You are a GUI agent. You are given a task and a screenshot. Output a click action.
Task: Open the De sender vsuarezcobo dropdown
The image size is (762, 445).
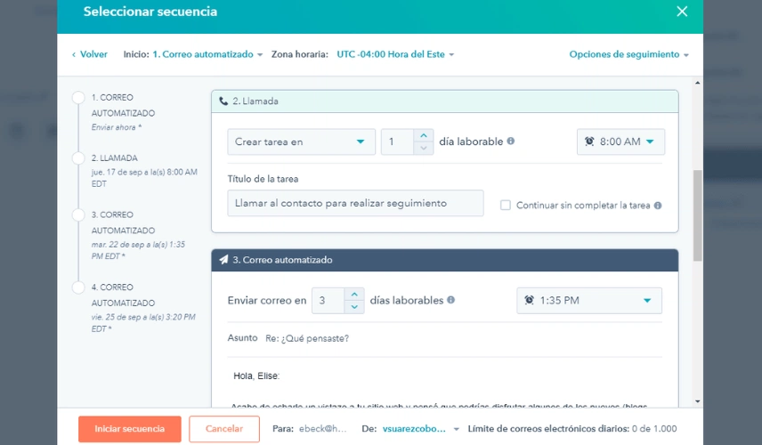coord(421,429)
